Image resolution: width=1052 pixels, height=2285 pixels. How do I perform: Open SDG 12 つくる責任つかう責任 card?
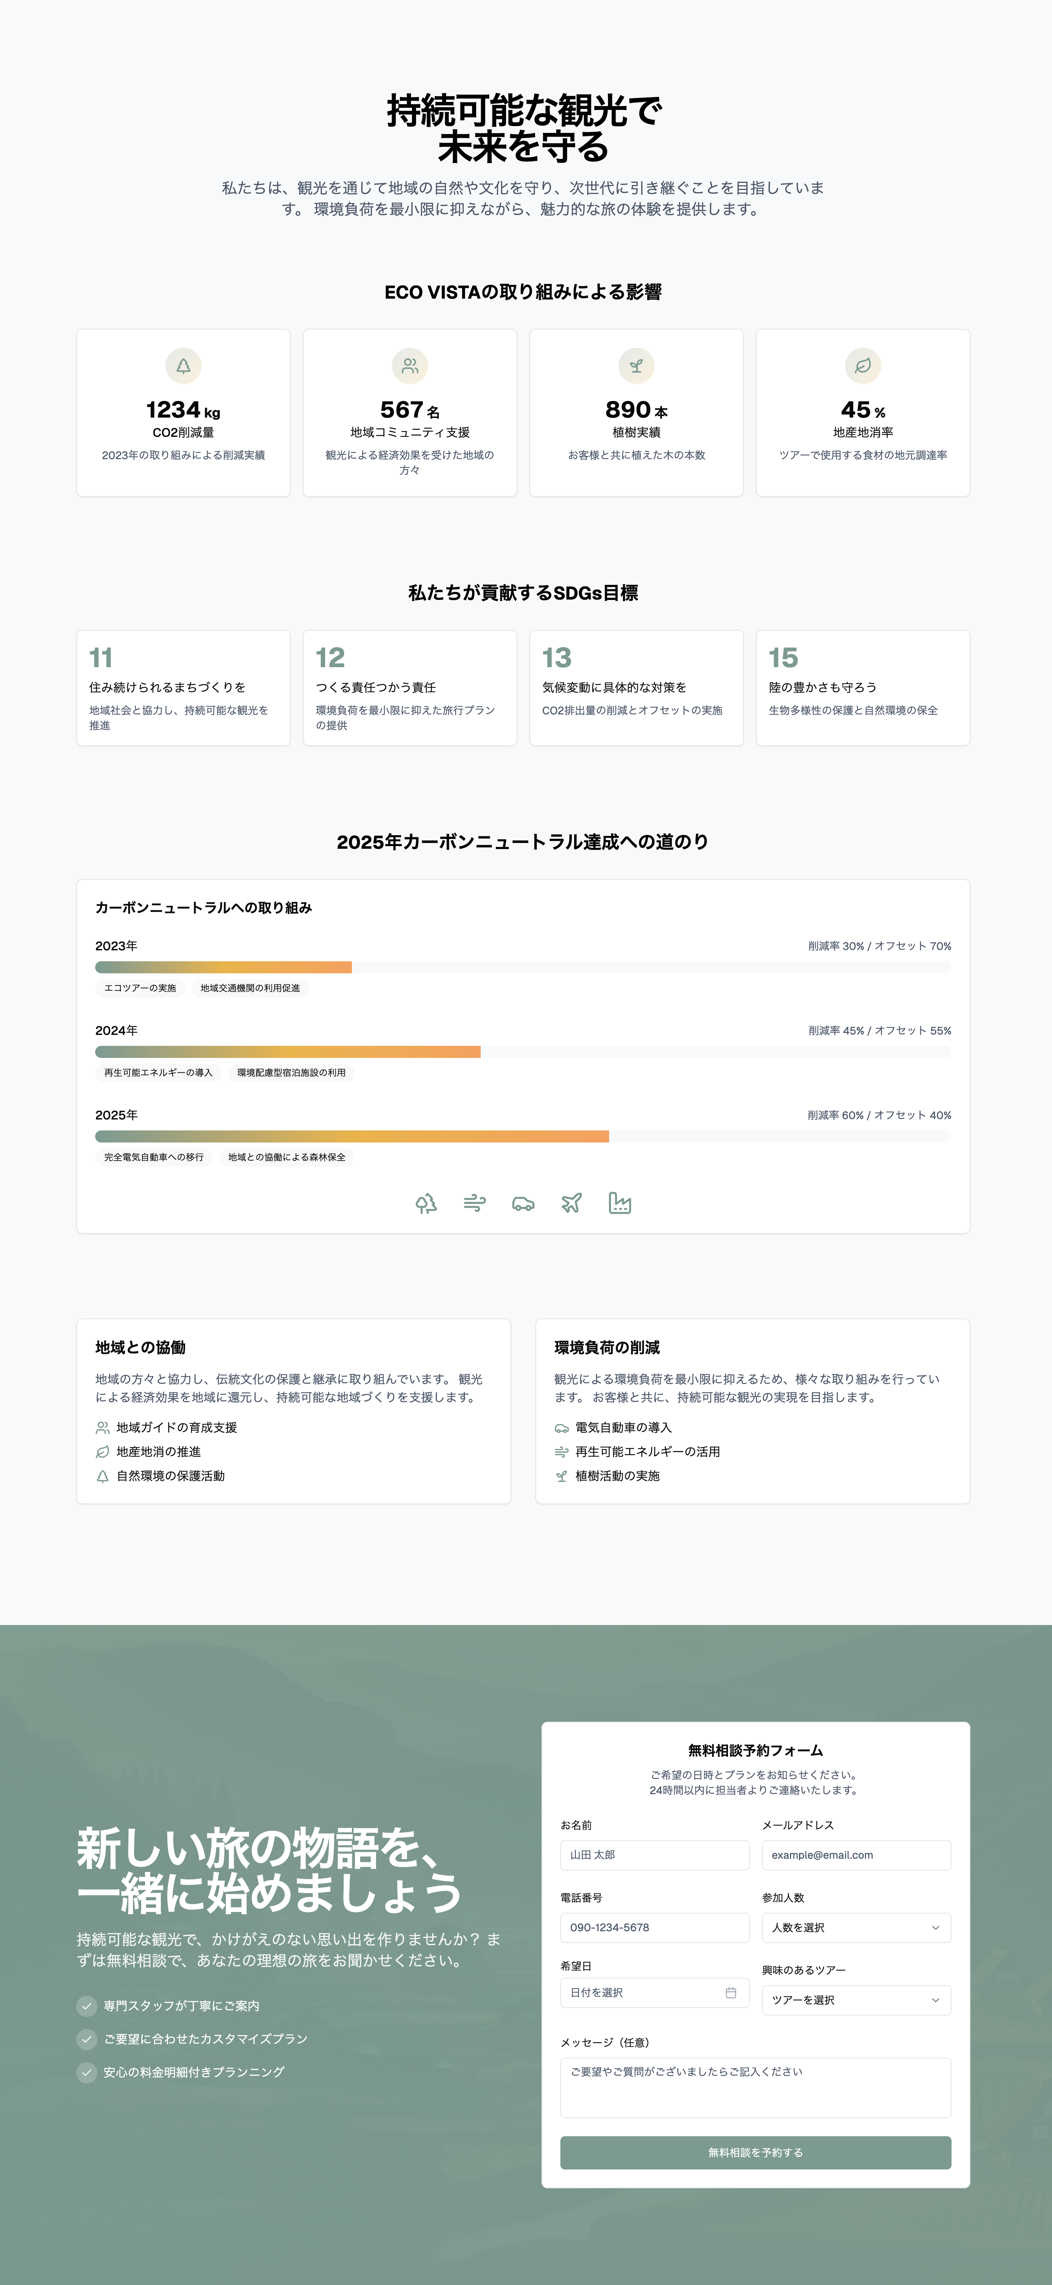410,688
